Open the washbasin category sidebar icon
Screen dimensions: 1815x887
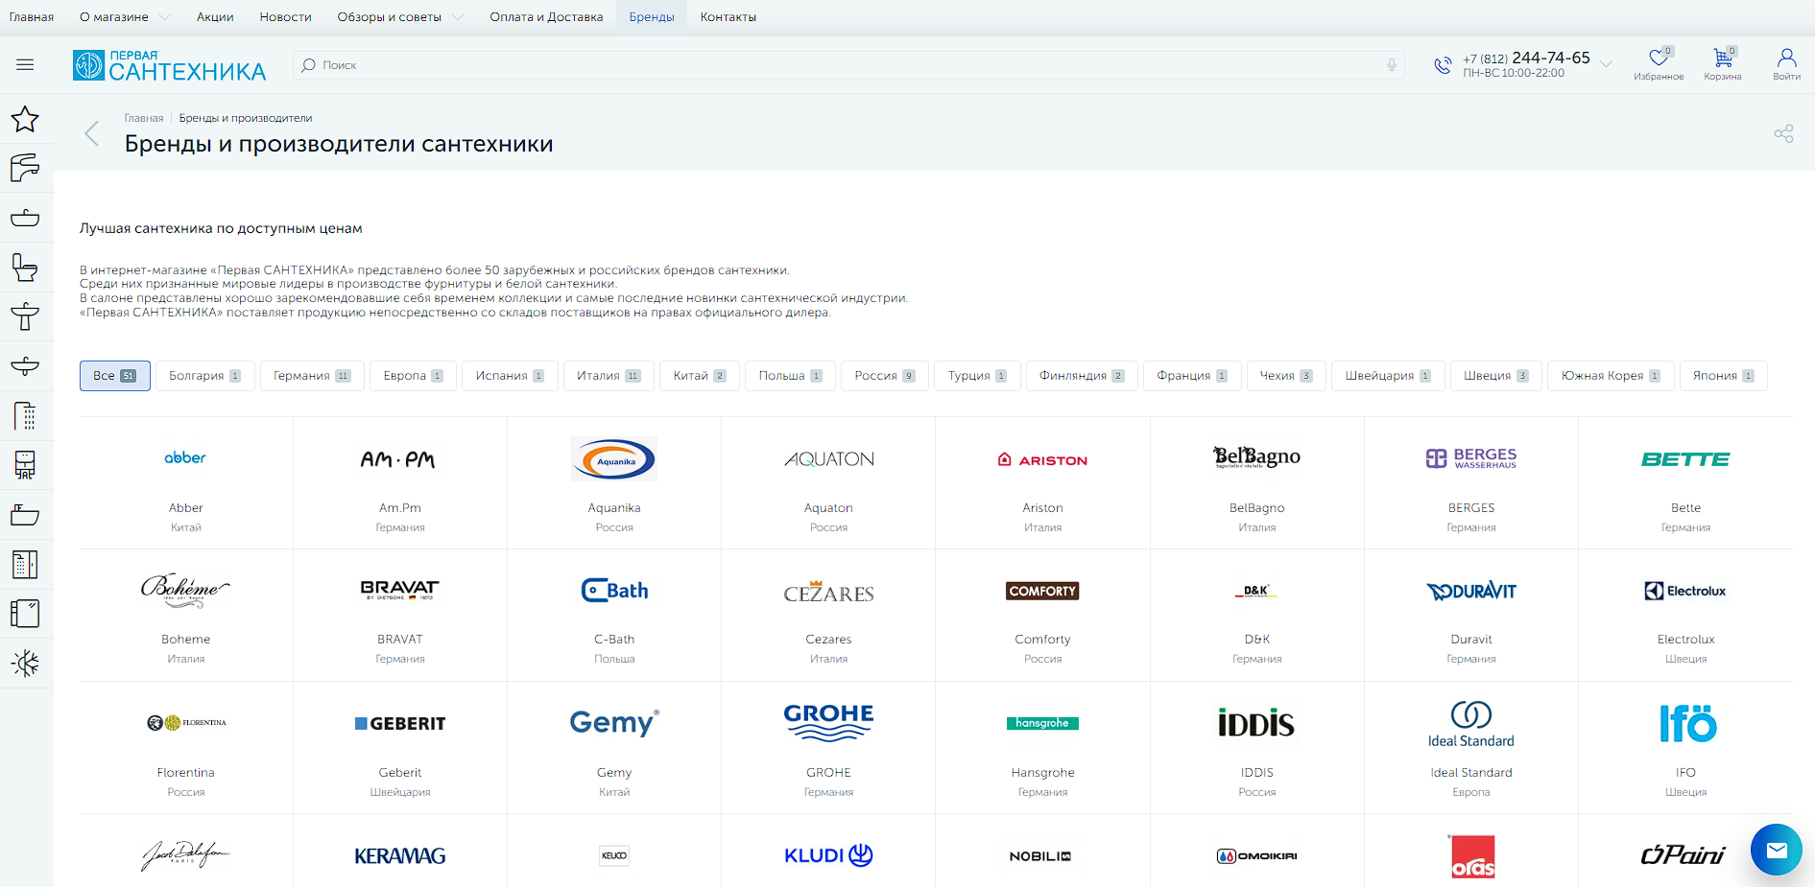pyautogui.click(x=25, y=218)
